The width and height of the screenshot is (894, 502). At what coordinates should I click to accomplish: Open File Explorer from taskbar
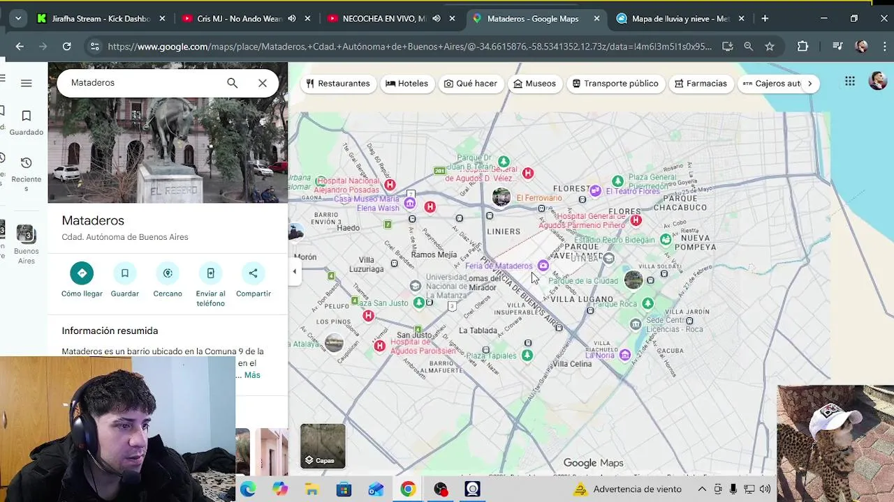(312, 489)
